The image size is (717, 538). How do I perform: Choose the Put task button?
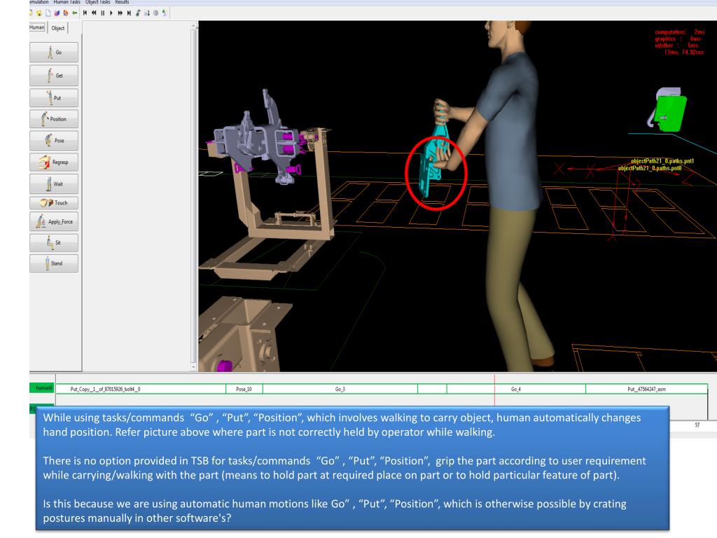pos(54,97)
